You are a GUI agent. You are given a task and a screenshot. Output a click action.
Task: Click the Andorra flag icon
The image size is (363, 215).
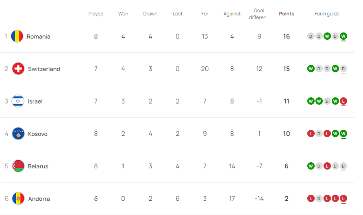point(18,199)
